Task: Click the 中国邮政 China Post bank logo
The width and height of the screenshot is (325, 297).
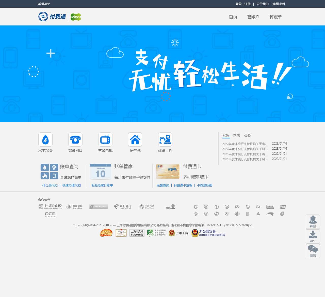Action: click(x=270, y=207)
